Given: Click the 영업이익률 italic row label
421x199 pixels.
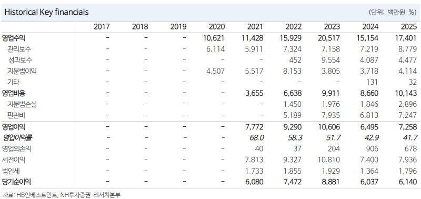Looking at the screenshot, I should [x=17, y=137].
